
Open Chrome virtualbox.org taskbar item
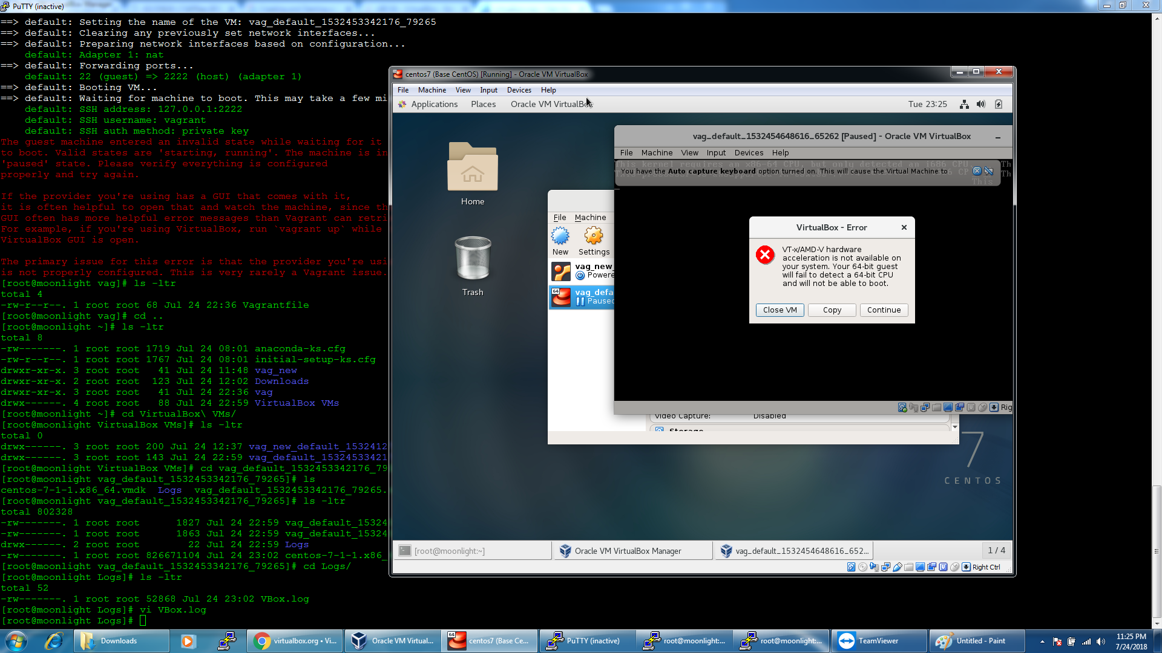[x=295, y=641]
